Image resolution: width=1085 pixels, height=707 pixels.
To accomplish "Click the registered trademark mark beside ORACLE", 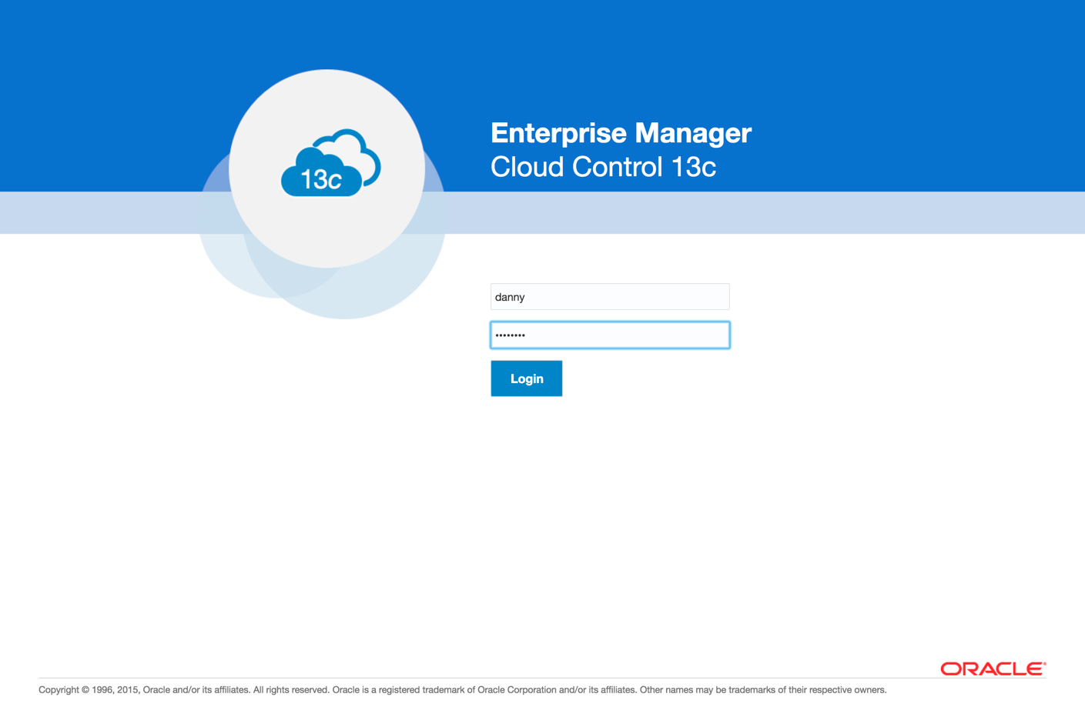I will coord(1044,662).
